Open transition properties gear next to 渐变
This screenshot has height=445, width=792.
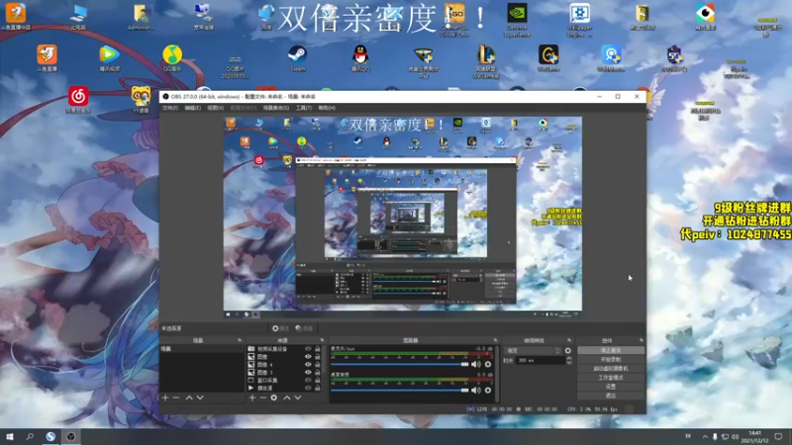pyautogui.click(x=568, y=350)
